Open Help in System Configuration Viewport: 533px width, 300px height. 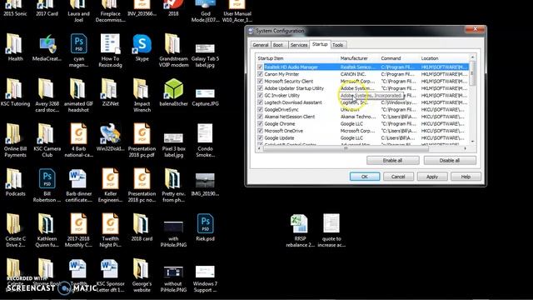point(466,177)
